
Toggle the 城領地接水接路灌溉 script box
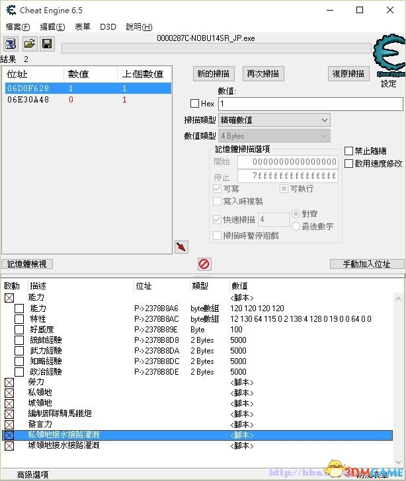click(x=9, y=446)
